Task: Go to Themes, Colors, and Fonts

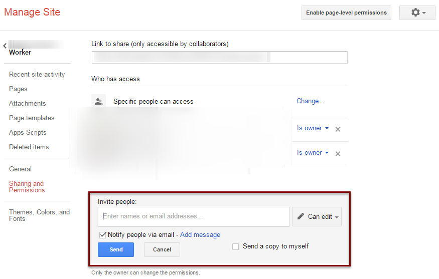Action: (39, 215)
